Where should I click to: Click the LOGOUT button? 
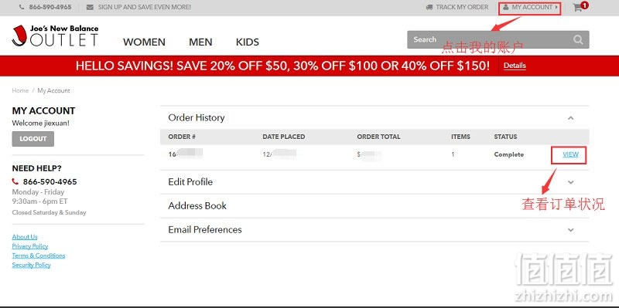click(33, 139)
